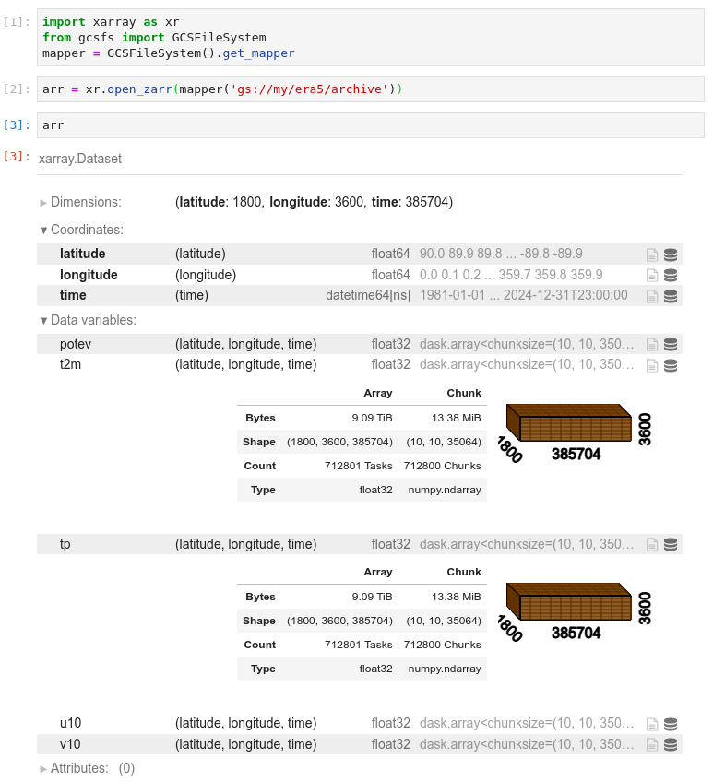Collapse the Coordinates section

click(82, 230)
